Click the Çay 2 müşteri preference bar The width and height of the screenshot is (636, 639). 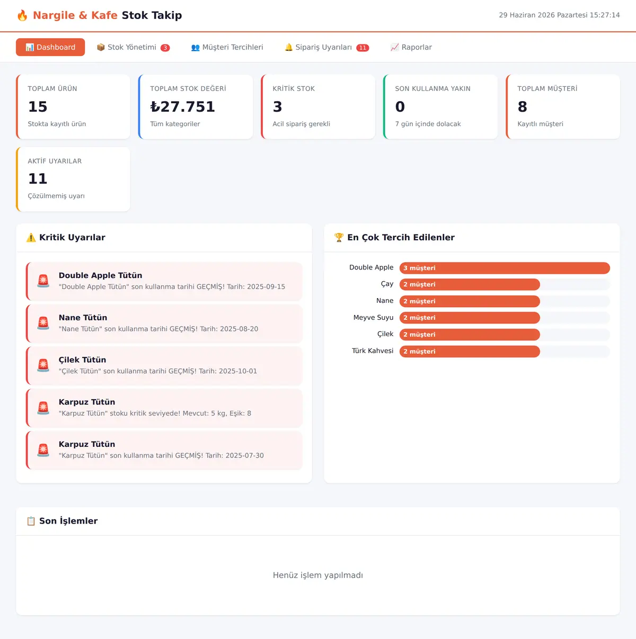pyautogui.click(x=470, y=284)
